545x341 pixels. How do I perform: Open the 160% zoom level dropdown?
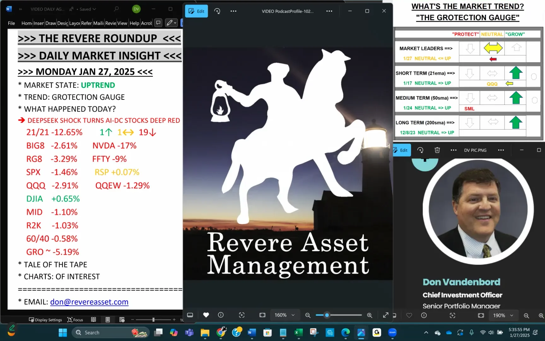[x=285, y=315]
